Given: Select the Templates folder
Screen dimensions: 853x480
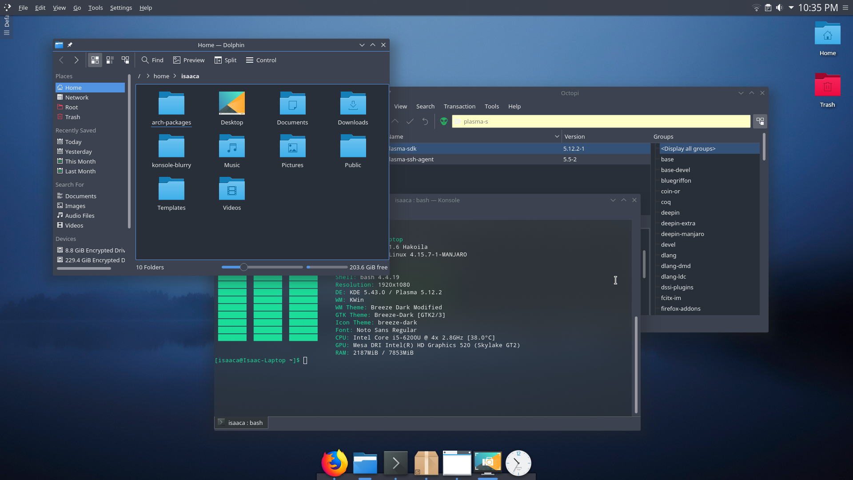Looking at the screenshot, I should pyautogui.click(x=171, y=194).
